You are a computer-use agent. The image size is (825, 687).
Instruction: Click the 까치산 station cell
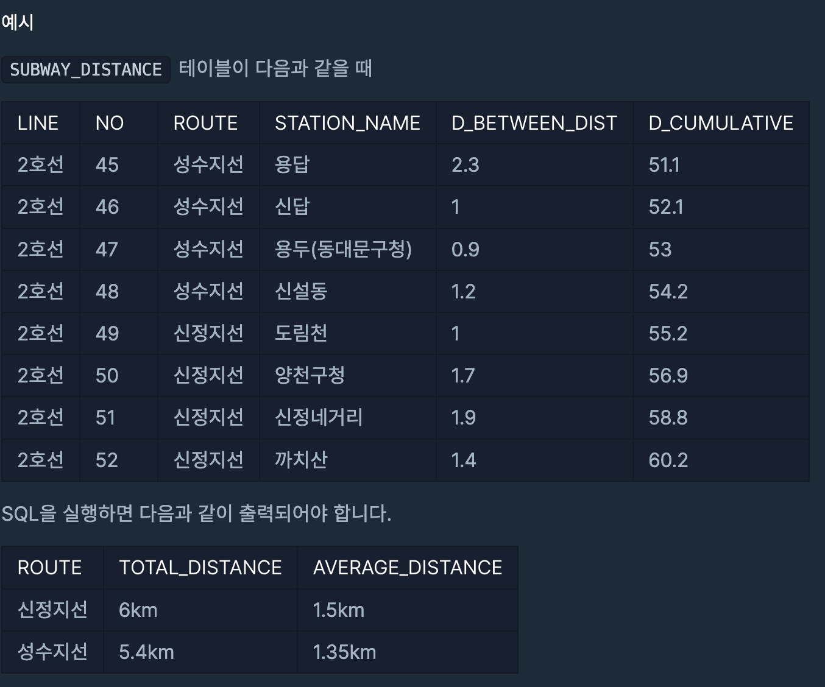pyautogui.click(x=348, y=460)
